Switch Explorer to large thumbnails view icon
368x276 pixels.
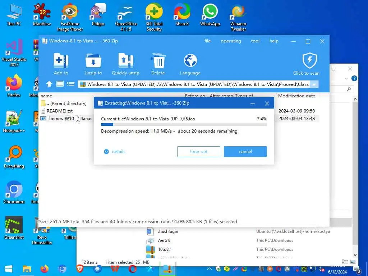pos(353,262)
